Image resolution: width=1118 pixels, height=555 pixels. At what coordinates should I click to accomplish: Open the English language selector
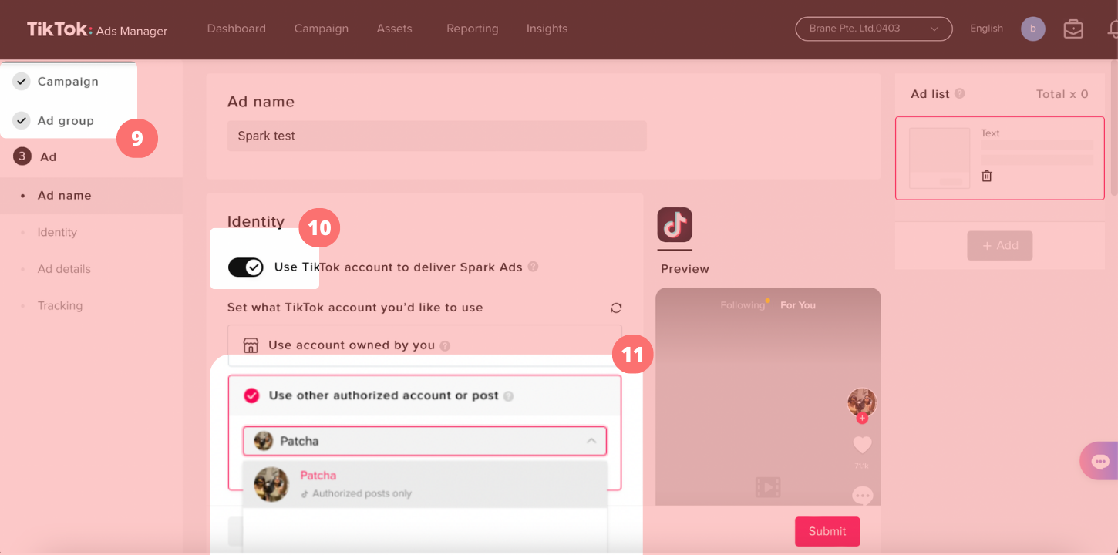click(x=987, y=29)
